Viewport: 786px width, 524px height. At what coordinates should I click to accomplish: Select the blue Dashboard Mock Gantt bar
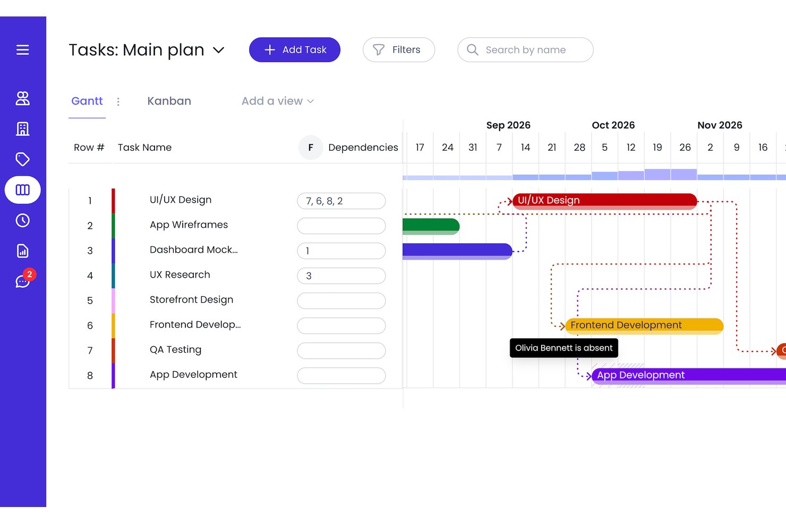point(457,251)
